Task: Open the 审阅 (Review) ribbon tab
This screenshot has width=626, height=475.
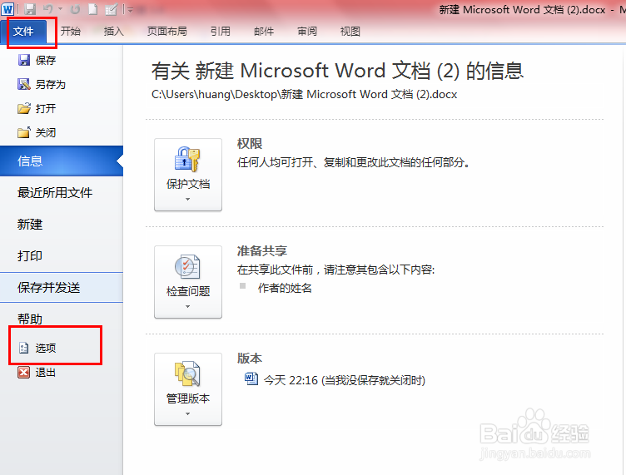Action: tap(307, 31)
